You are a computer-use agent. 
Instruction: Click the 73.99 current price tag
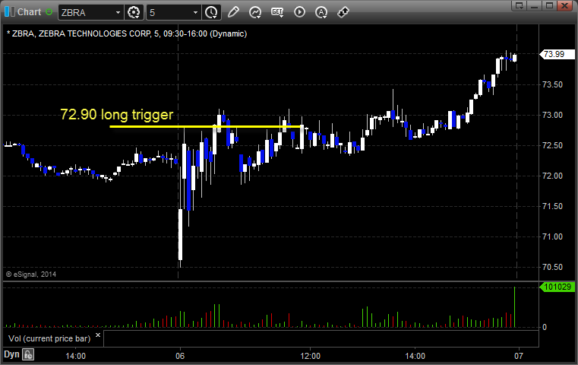557,54
